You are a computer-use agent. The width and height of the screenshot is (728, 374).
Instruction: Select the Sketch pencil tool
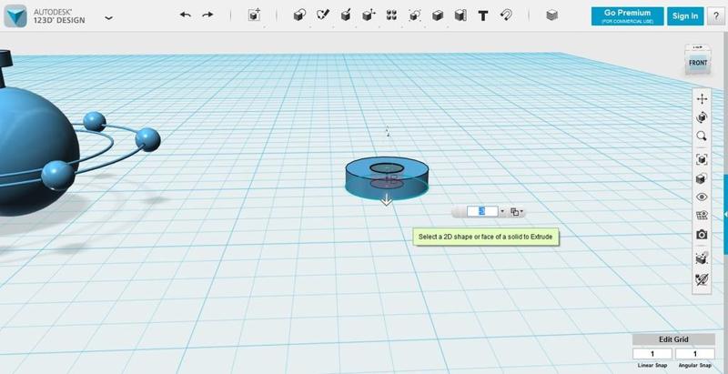pos(322,15)
